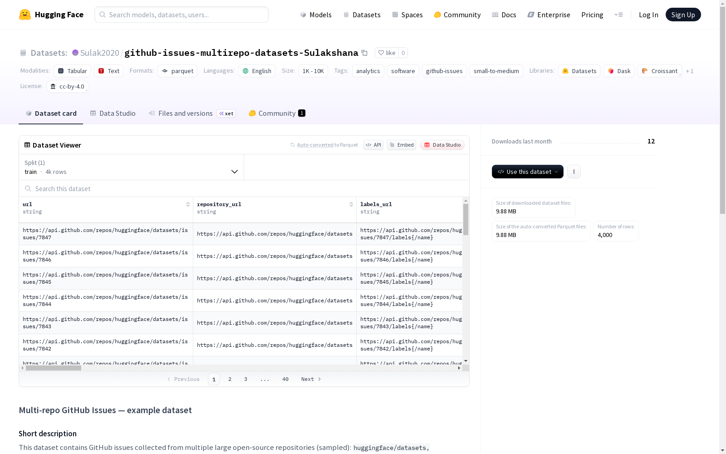Show the +1 more libraries
This screenshot has width=726, height=454.
click(x=690, y=71)
